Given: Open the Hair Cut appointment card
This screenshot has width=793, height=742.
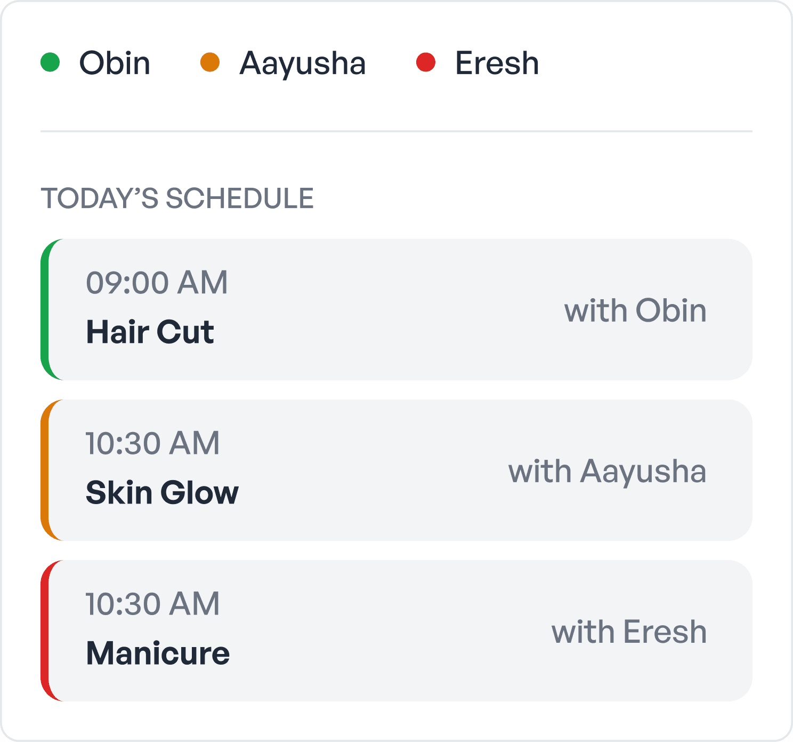Looking at the screenshot, I should (396, 309).
